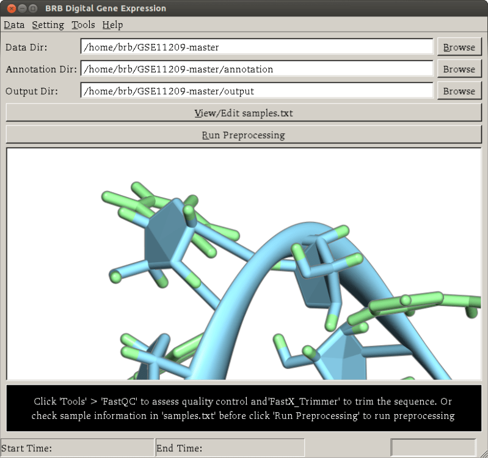Open the Help menu
Image resolution: width=488 pixels, height=458 pixels.
pyautogui.click(x=112, y=25)
